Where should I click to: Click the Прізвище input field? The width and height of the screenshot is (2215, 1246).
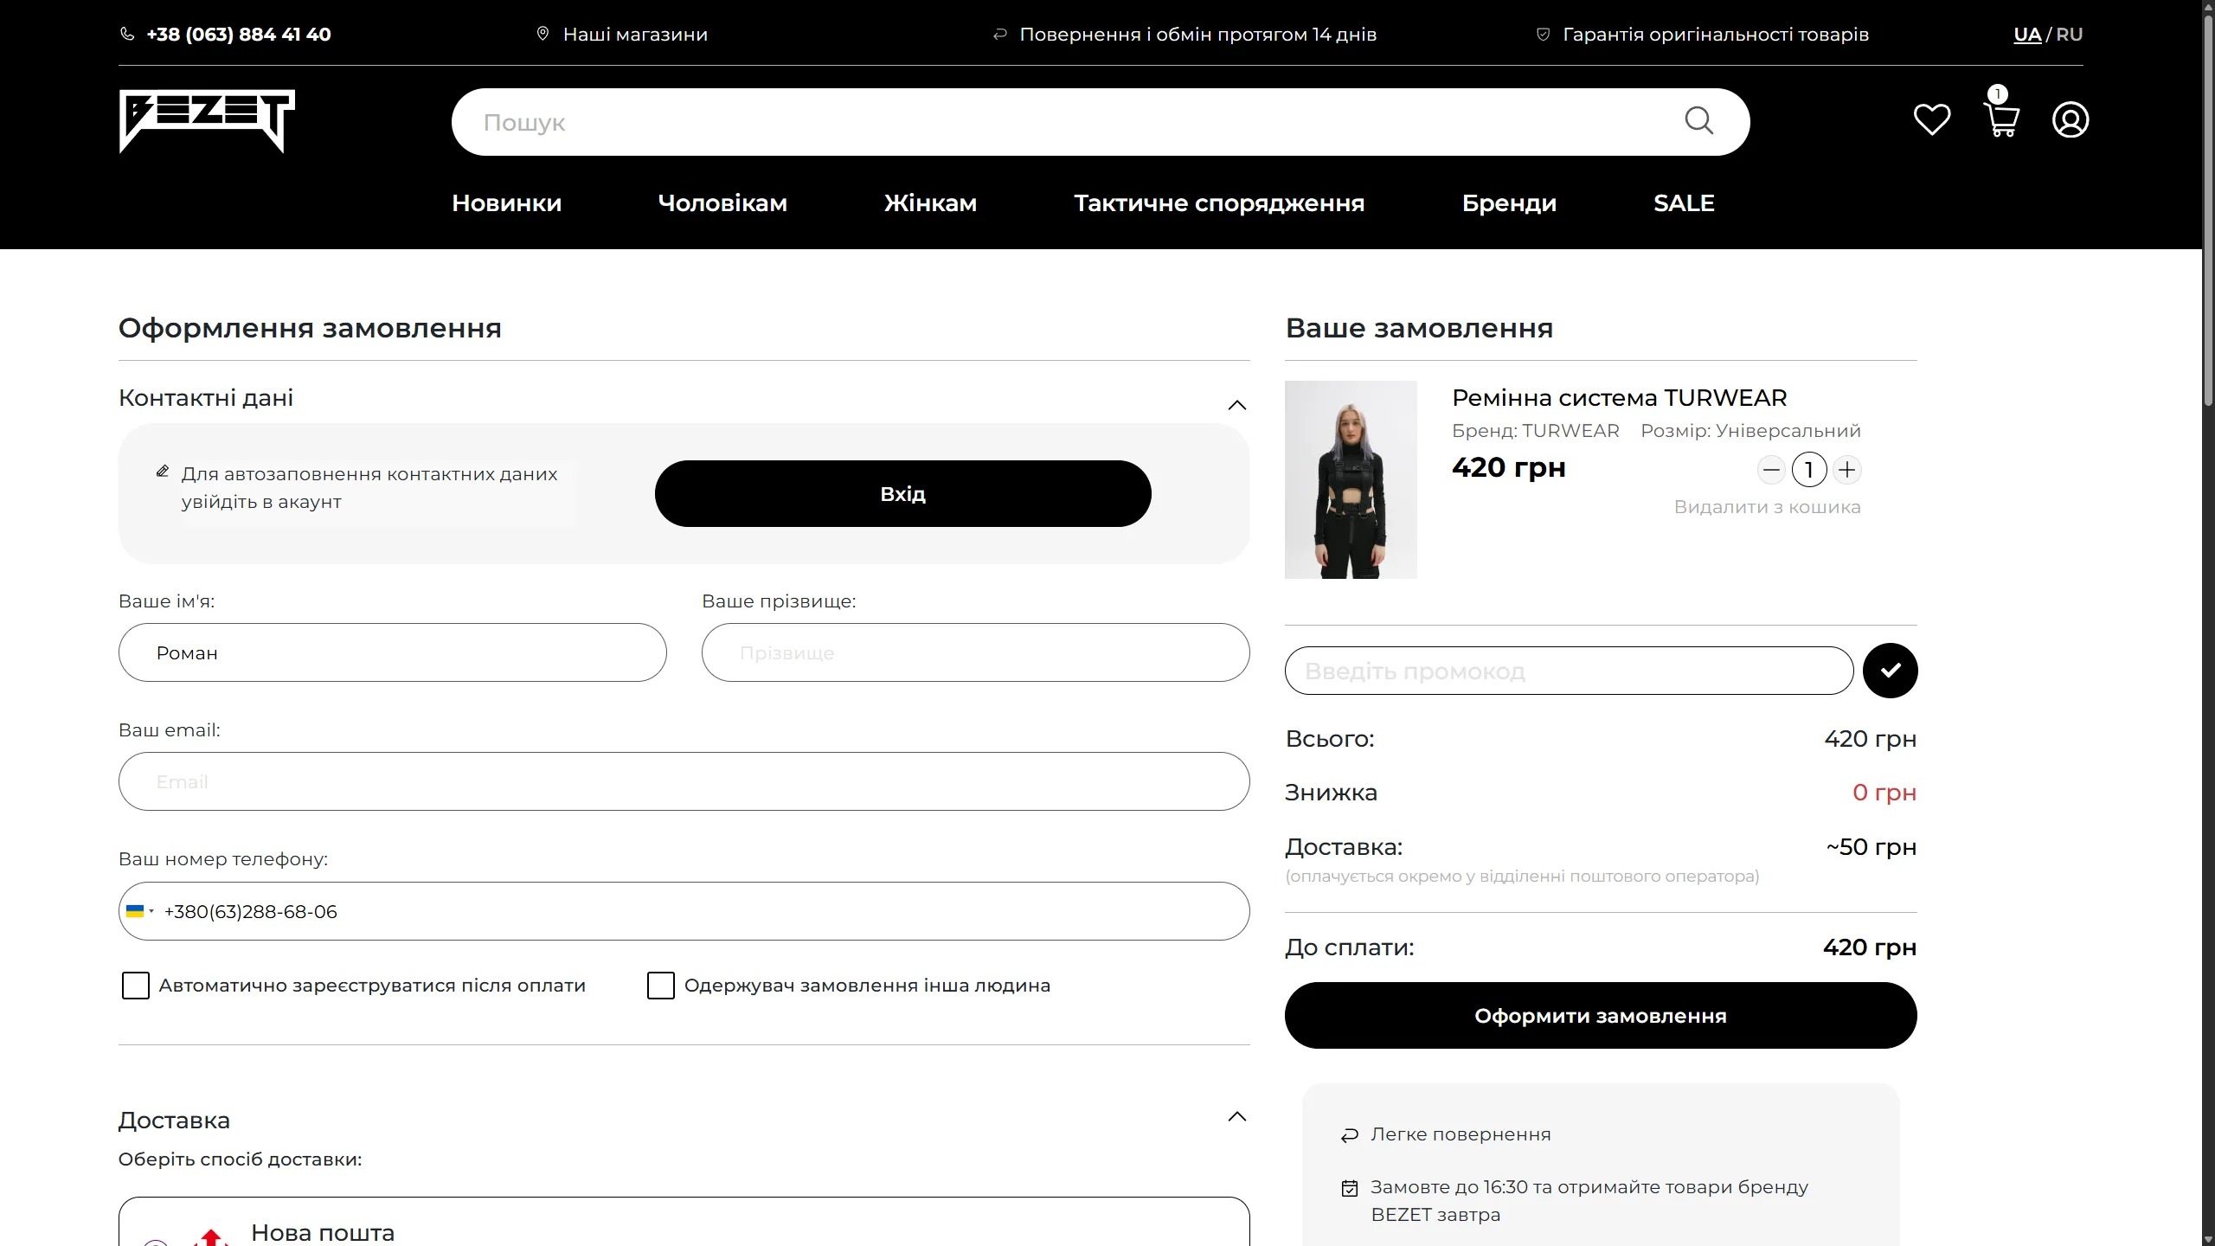(975, 652)
